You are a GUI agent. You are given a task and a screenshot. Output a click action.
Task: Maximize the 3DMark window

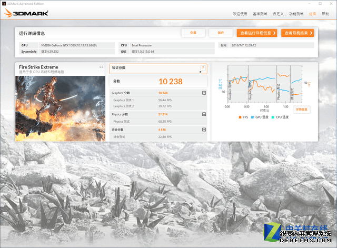(x=320, y=4)
